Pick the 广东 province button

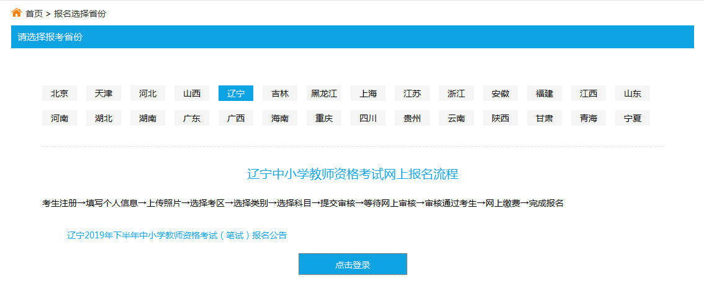point(192,118)
